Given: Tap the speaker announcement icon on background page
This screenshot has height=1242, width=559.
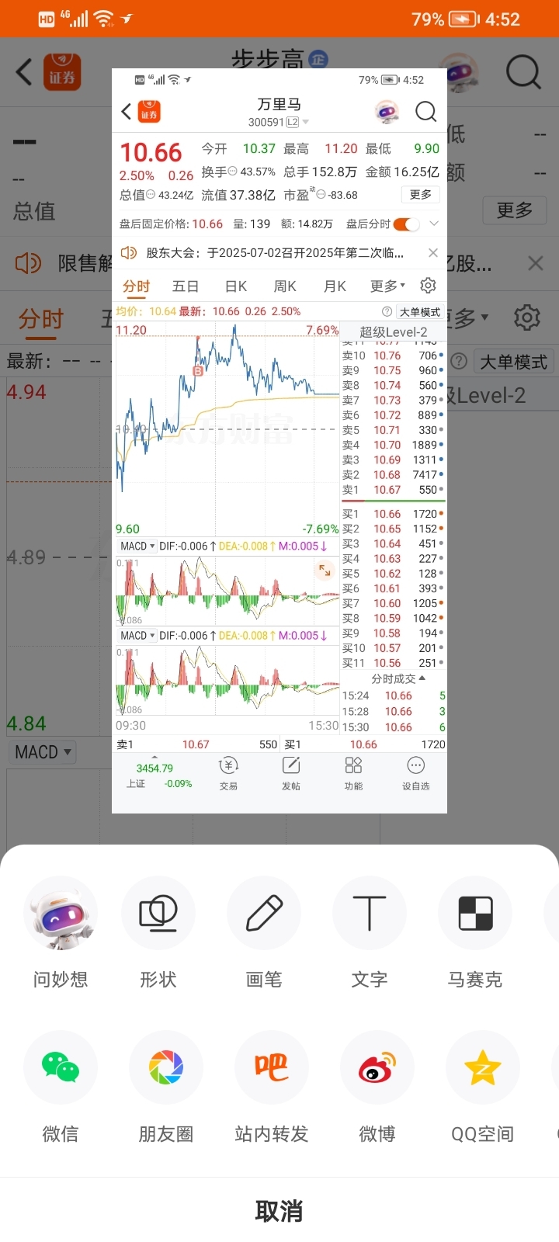Looking at the screenshot, I should 29,263.
